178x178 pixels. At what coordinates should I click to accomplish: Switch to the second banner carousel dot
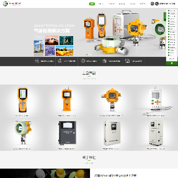89,54
